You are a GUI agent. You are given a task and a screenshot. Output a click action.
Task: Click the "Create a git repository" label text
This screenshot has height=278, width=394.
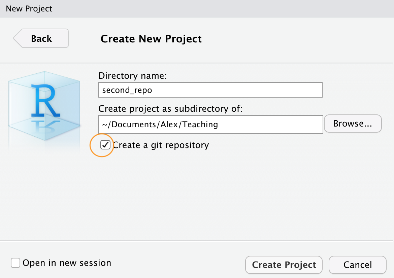pyautogui.click(x=161, y=145)
